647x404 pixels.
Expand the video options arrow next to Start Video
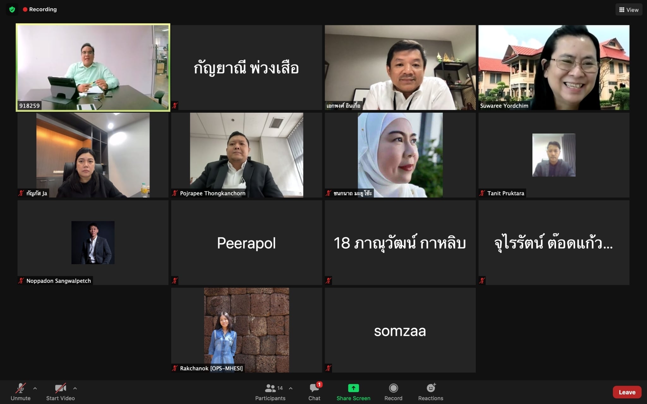click(x=75, y=388)
